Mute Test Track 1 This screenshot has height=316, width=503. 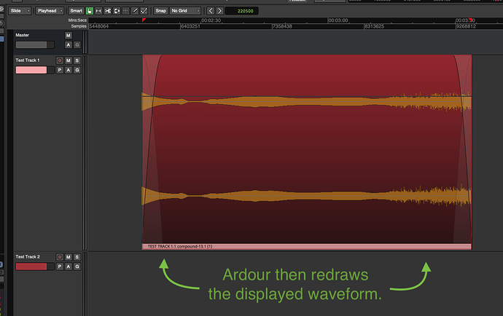coord(69,60)
